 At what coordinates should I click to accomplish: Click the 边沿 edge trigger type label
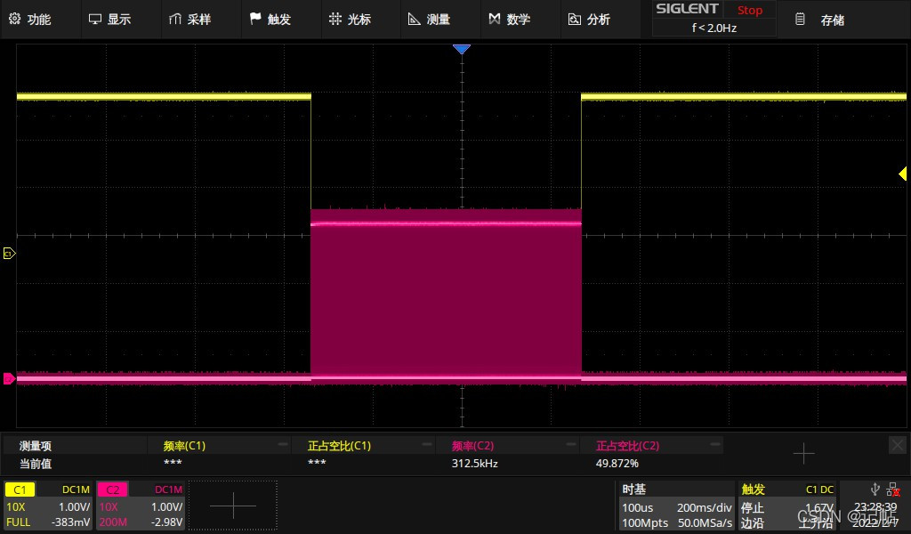752,523
